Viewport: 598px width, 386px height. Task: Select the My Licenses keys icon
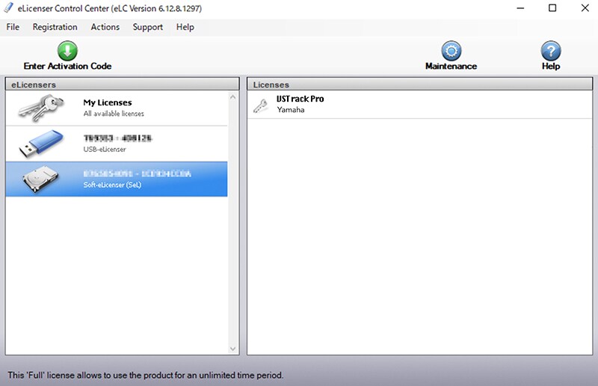[x=42, y=108]
